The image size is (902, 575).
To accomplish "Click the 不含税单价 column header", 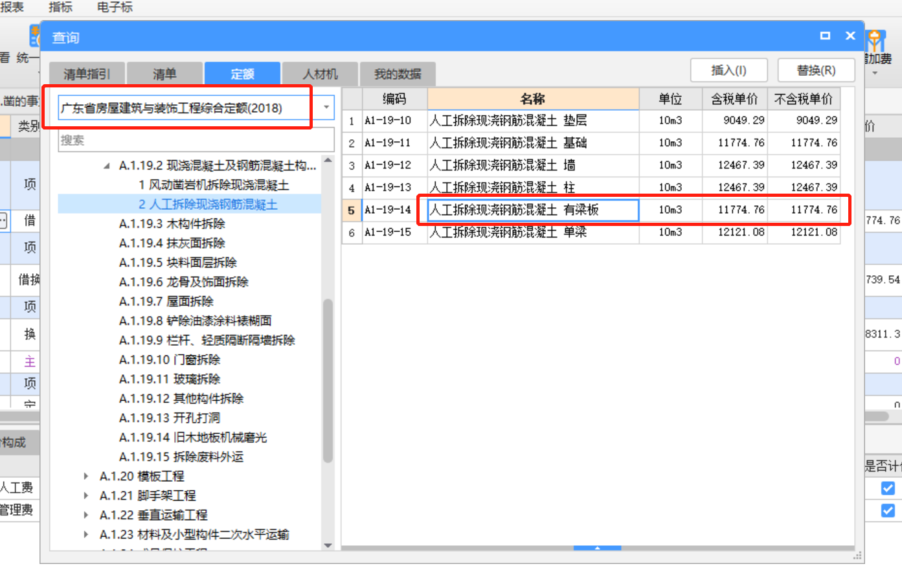I will 804,99.
